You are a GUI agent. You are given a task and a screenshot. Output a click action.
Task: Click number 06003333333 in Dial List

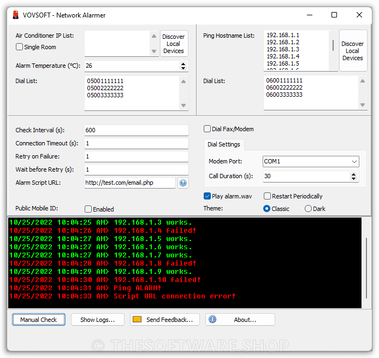[x=284, y=95]
